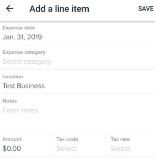Open the Expense date picker showing Jan. 31, 2019
This screenshot has width=155, height=160.
[77, 33]
